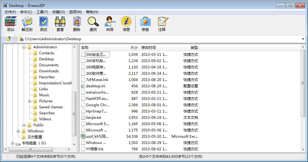Click the 解压到 (Extract to) toolbar icon
Image resolution: width=308 pixels, height=162 pixels.
pos(27,22)
